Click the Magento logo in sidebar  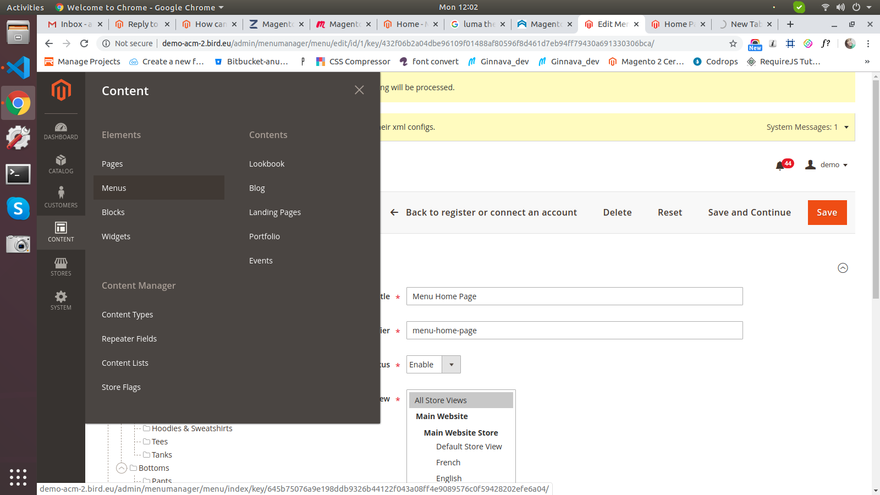point(61,90)
